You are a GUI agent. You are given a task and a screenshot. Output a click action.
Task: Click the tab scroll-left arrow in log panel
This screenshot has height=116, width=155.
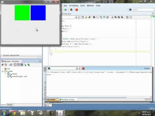[146, 100]
